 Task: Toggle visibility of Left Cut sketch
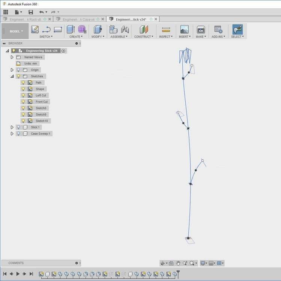click(23, 95)
